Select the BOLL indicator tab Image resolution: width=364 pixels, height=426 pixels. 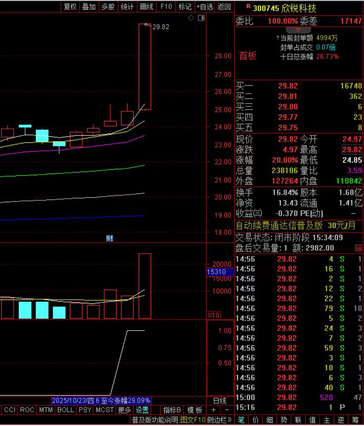click(66, 410)
